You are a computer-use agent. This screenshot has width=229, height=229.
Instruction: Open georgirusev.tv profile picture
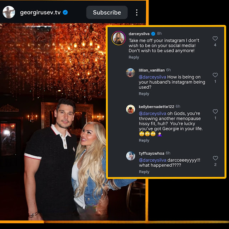click(9, 12)
